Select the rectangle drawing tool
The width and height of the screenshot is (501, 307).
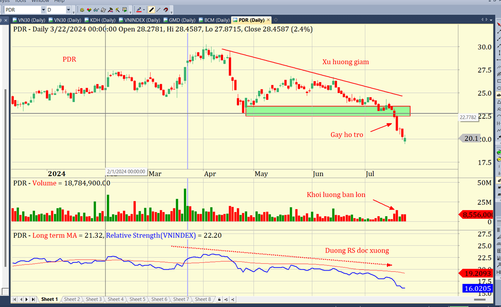pos(499,81)
